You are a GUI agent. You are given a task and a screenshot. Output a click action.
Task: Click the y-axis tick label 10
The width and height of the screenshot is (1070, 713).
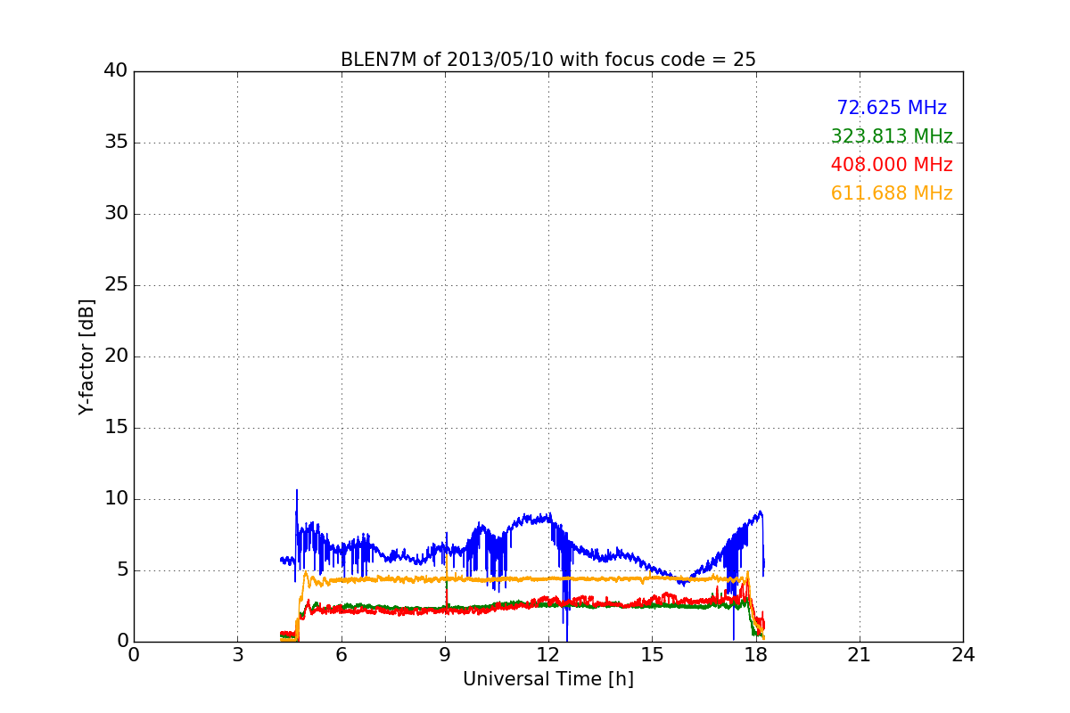point(116,499)
